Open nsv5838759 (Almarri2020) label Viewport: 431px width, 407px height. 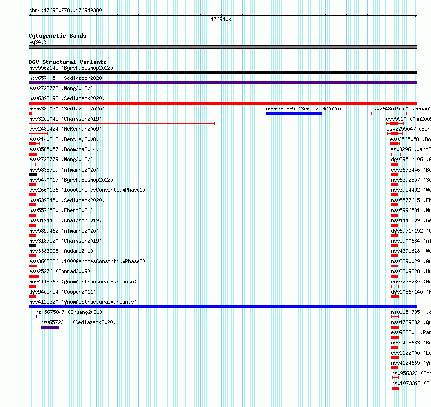(x=64, y=170)
